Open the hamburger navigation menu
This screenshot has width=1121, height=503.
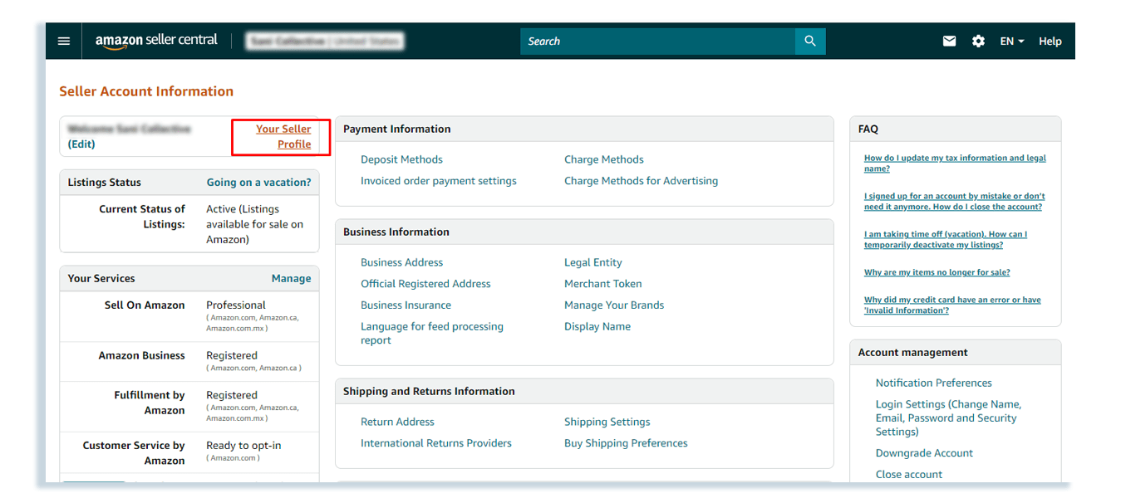pos(64,42)
